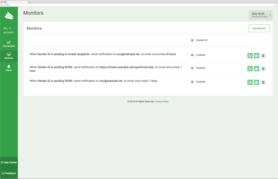Viewport: 278px width, 179px height.
Task: Open the Sally Smith account dropdown
Action: (x=260, y=15)
